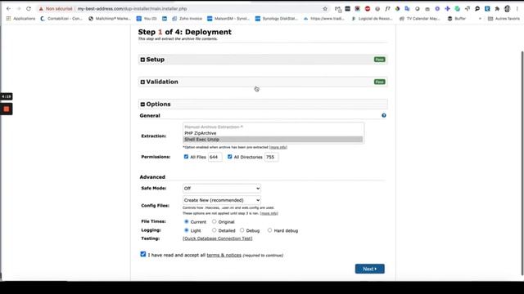This screenshot has height=294, width=524.
Task: Click the red circular extension icon
Action: [368, 9]
